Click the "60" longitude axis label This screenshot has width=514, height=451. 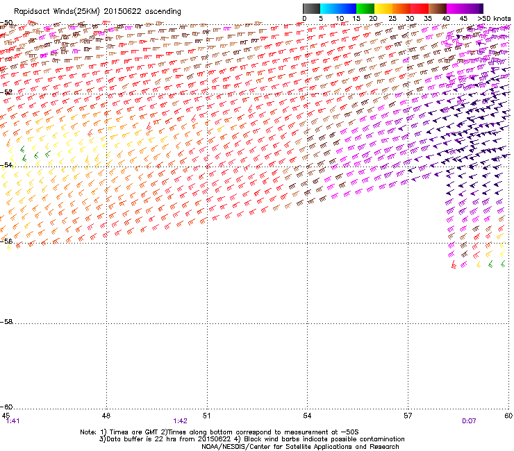point(508,416)
